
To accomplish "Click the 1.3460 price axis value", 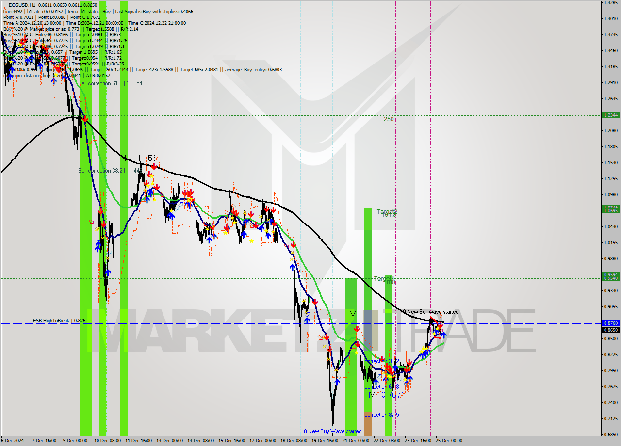I will tap(610, 50).
